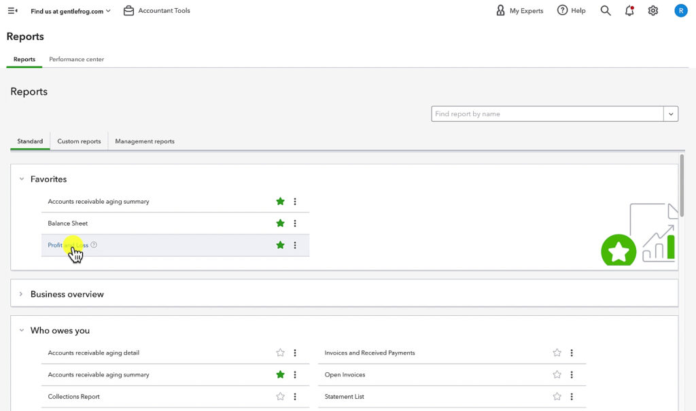The image size is (696, 411).
Task: Open search with the magnifying glass icon
Action: (x=606, y=11)
